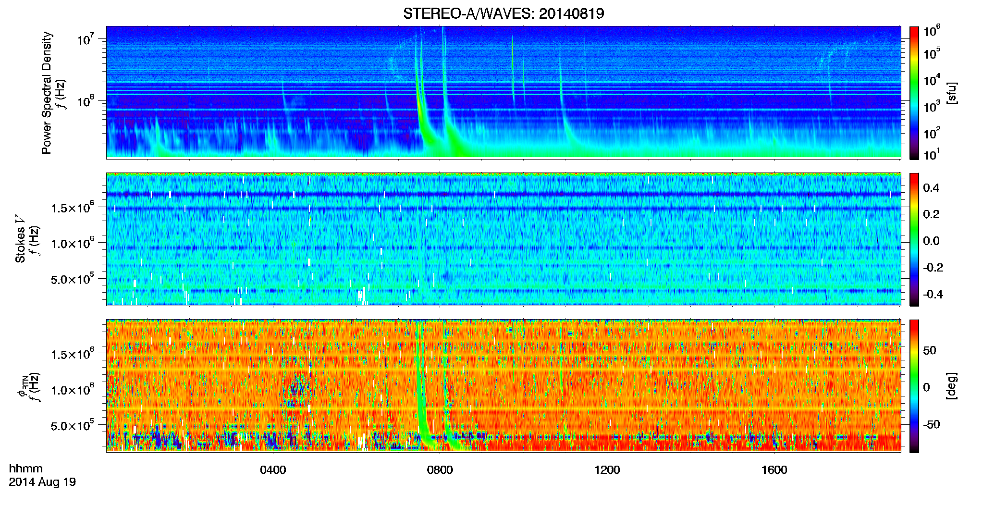Click the 0.2 tick label on the Stokes V colorbar
The height and width of the screenshot is (519, 1007).
point(931,214)
